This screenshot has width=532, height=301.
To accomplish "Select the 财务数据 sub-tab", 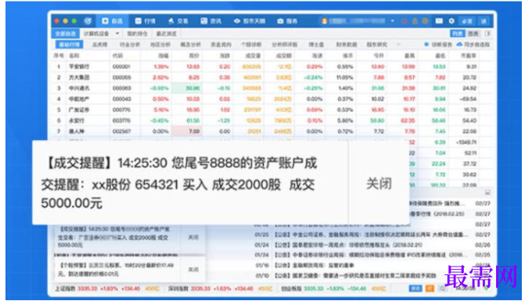I will [x=347, y=45].
